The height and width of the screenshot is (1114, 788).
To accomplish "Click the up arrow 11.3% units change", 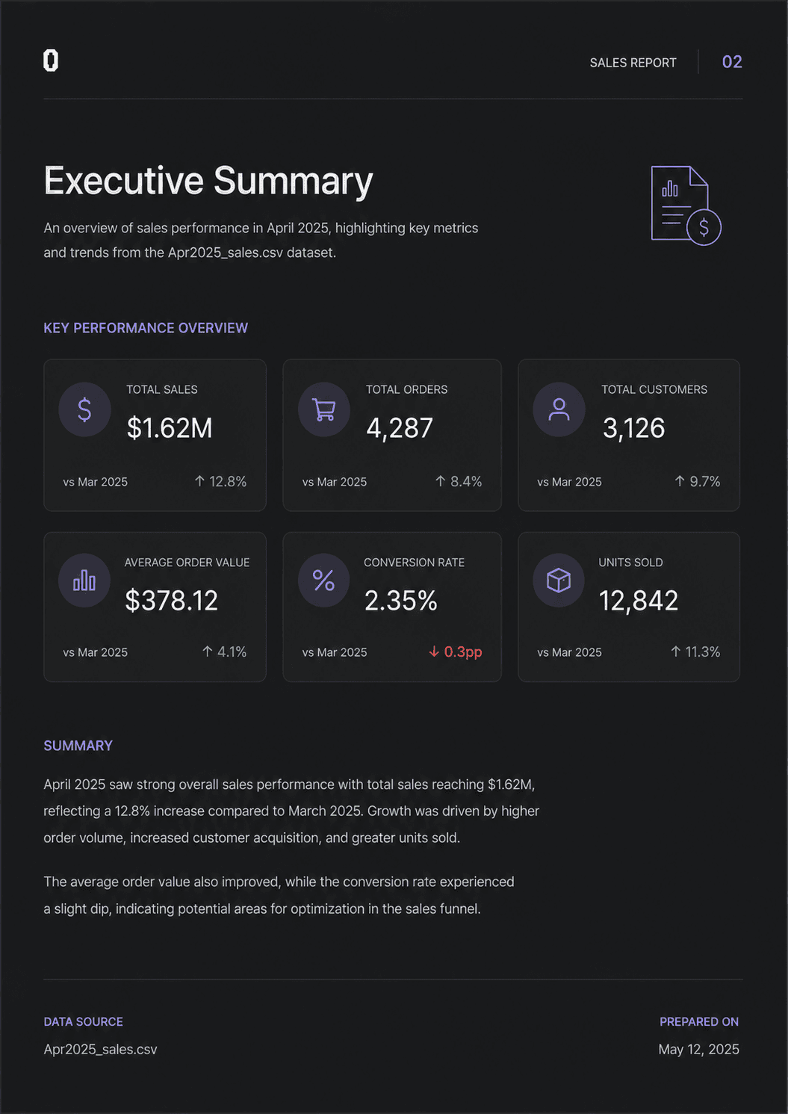I will pyautogui.click(x=695, y=652).
